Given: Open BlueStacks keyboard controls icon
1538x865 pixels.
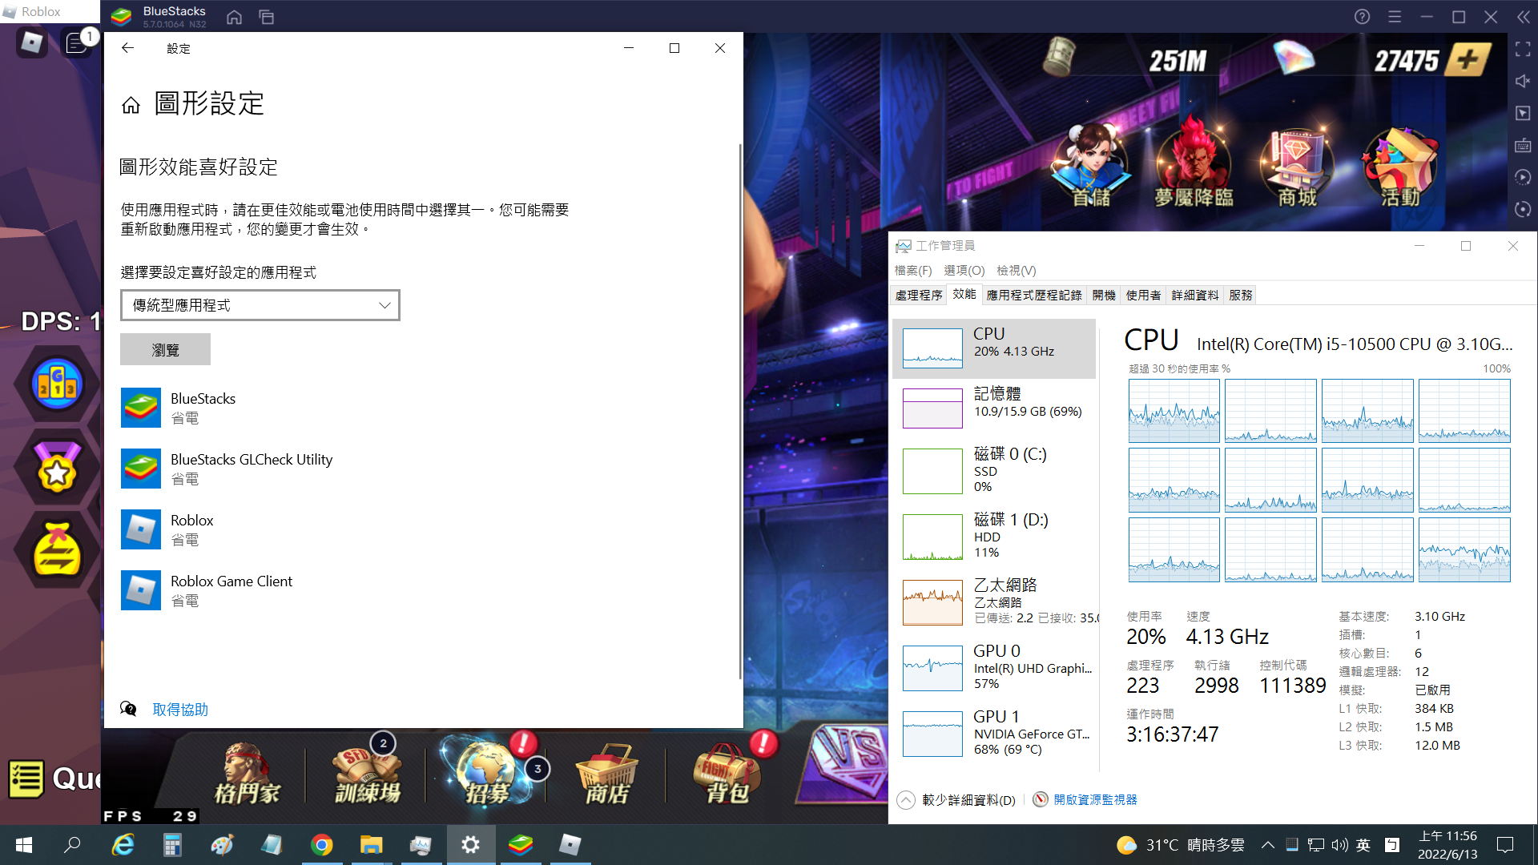Looking at the screenshot, I should (1523, 146).
